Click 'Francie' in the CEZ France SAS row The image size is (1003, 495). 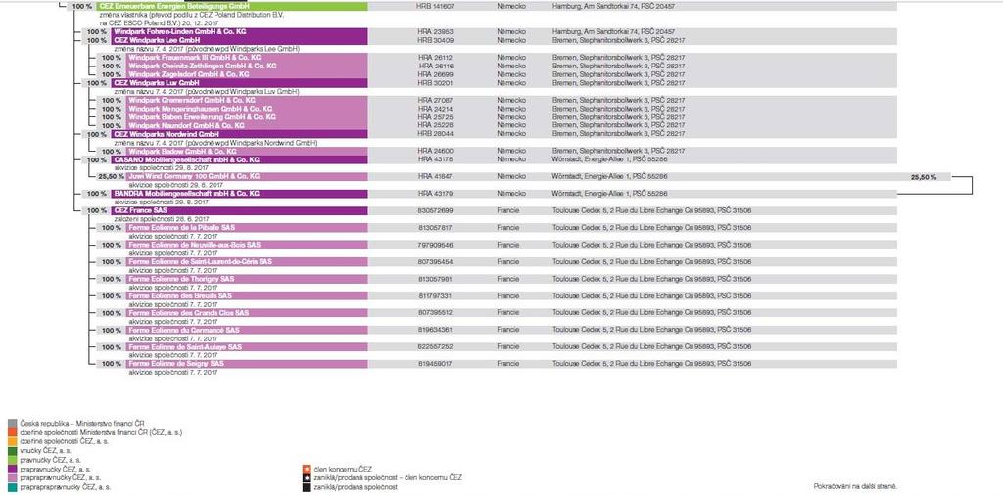508,210
